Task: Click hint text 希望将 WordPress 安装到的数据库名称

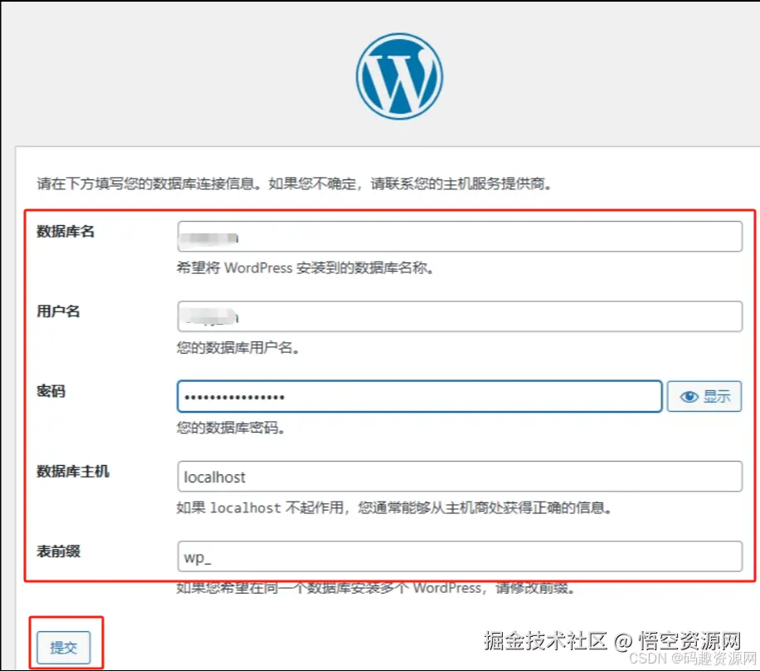Action: [304, 267]
